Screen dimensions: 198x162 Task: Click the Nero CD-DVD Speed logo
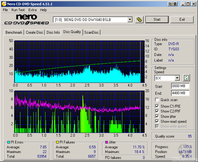26,19
